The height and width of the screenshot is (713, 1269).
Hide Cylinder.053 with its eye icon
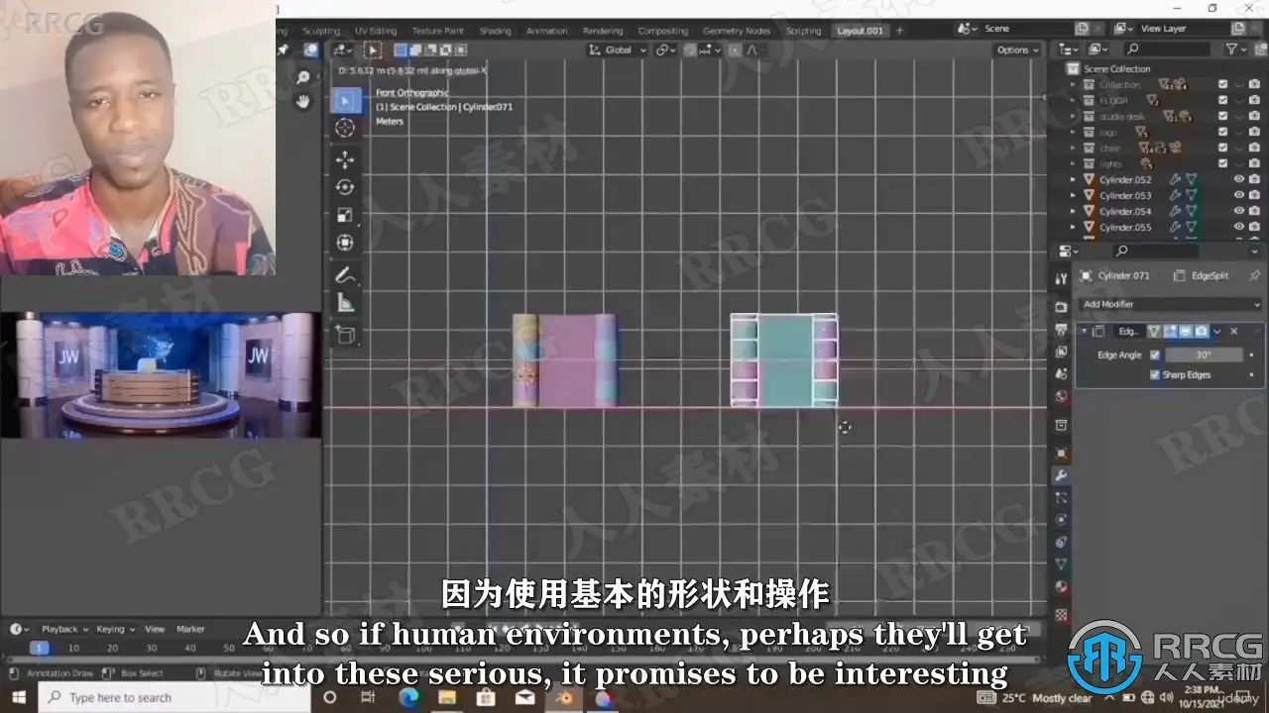click(x=1239, y=195)
